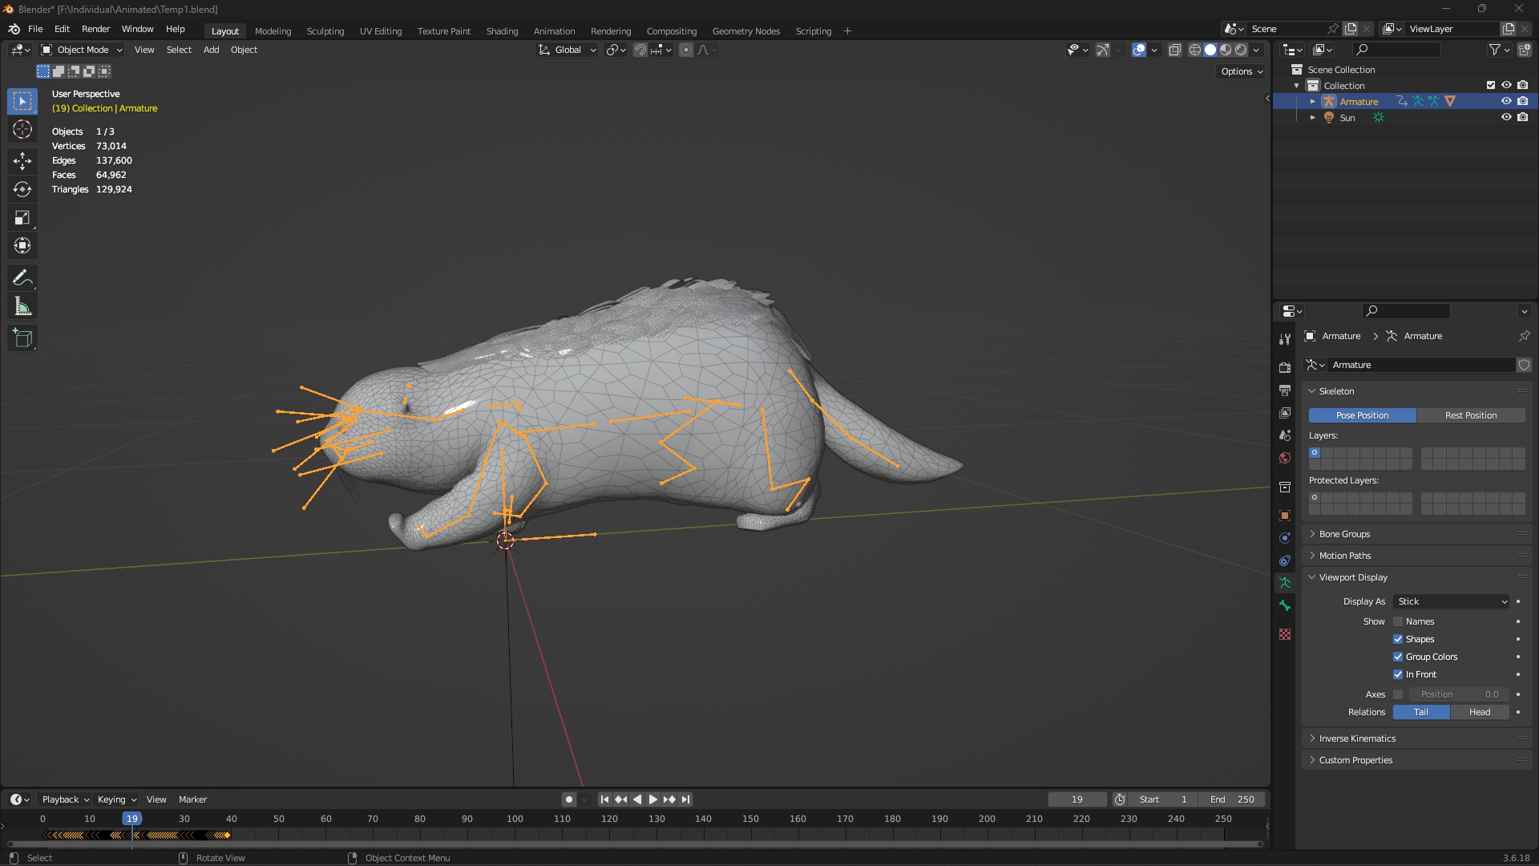The image size is (1539, 866).
Task: Uncheck the In Front option
Action: coord(1398,674)
